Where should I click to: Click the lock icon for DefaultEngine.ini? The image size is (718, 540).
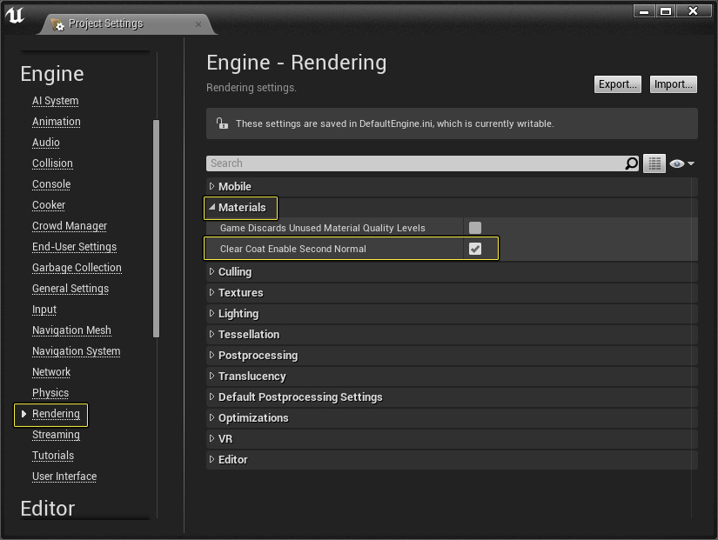click(x=222, y=123)
